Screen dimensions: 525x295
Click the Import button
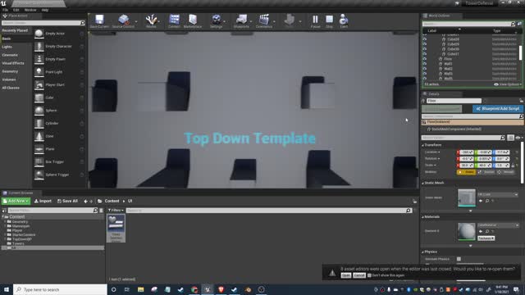pyautogui.click(x=43, y=201)
